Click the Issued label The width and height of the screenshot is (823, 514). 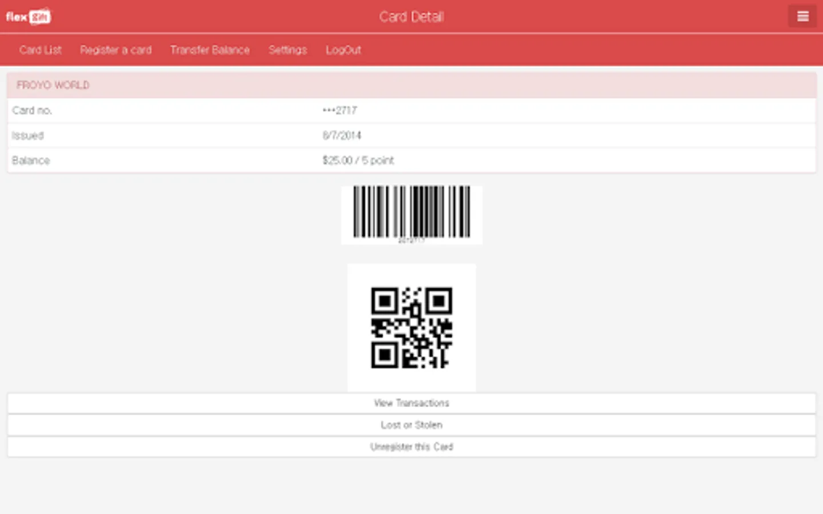pos(27,135)
